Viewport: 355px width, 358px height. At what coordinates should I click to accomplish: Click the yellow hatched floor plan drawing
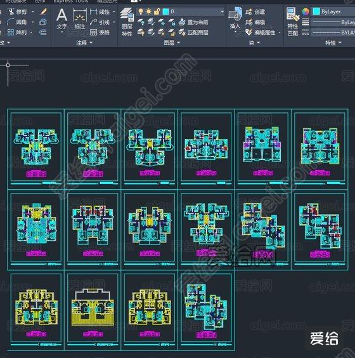point(93,307)
